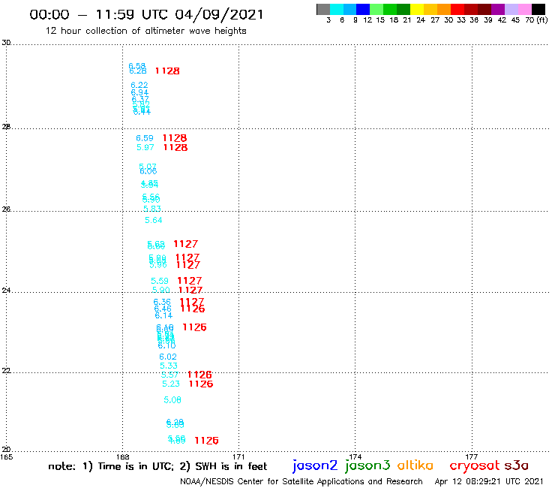Select the purple swatch labeled 42
Screen dimensions: 555x488
498,9
